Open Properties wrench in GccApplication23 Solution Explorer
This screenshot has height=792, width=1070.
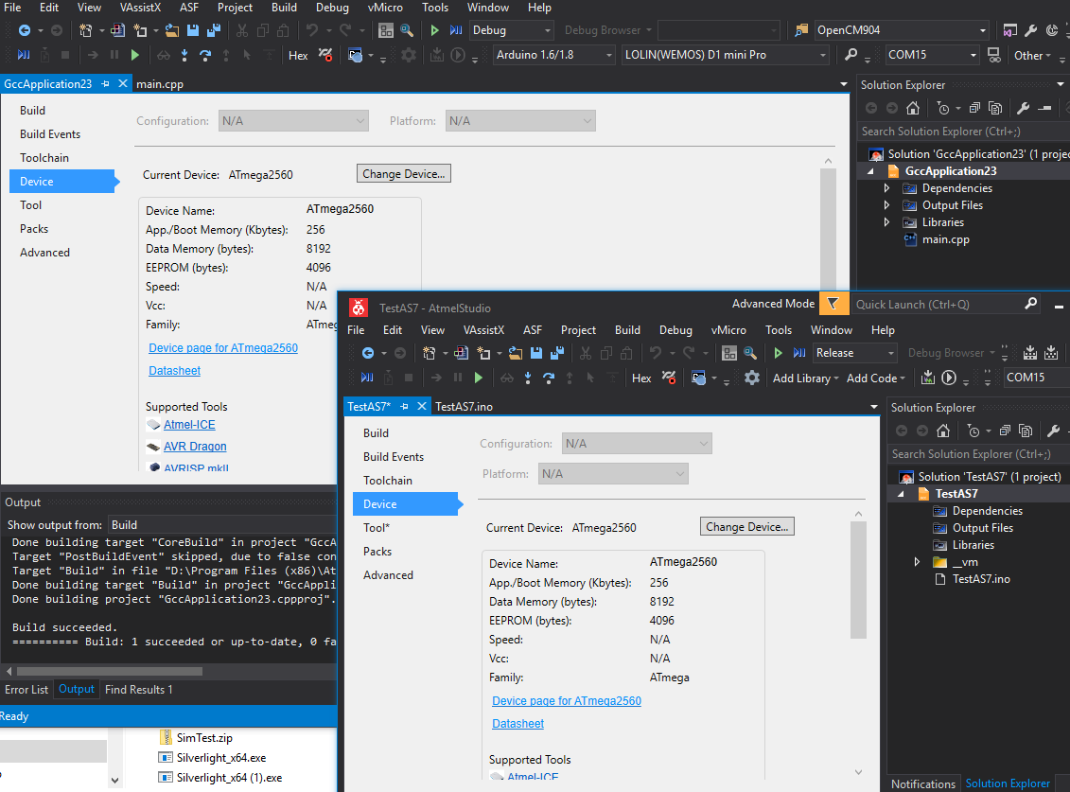tap(1023, 108)
